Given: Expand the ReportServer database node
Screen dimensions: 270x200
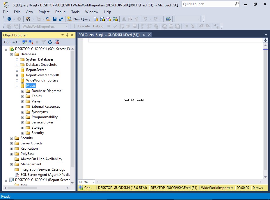Looking at the screenshot, I should [17, 70].
